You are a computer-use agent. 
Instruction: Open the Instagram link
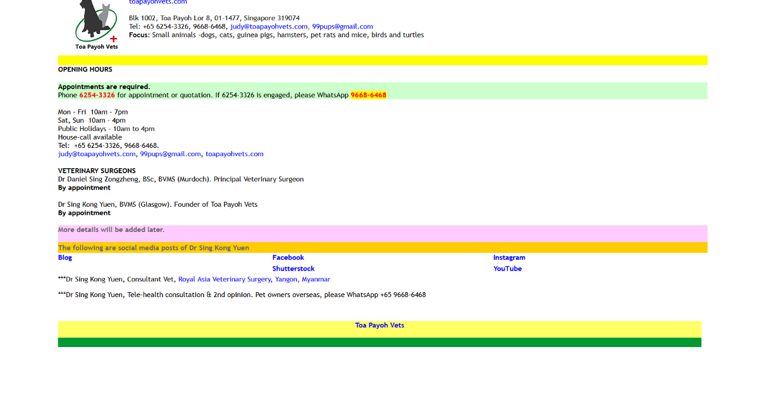coord(509,257)
